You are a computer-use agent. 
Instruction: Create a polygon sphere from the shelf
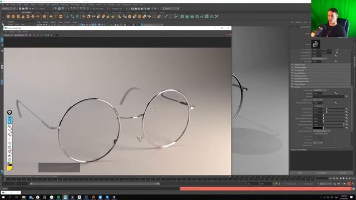pyautogui.click(x=8, y=16)
